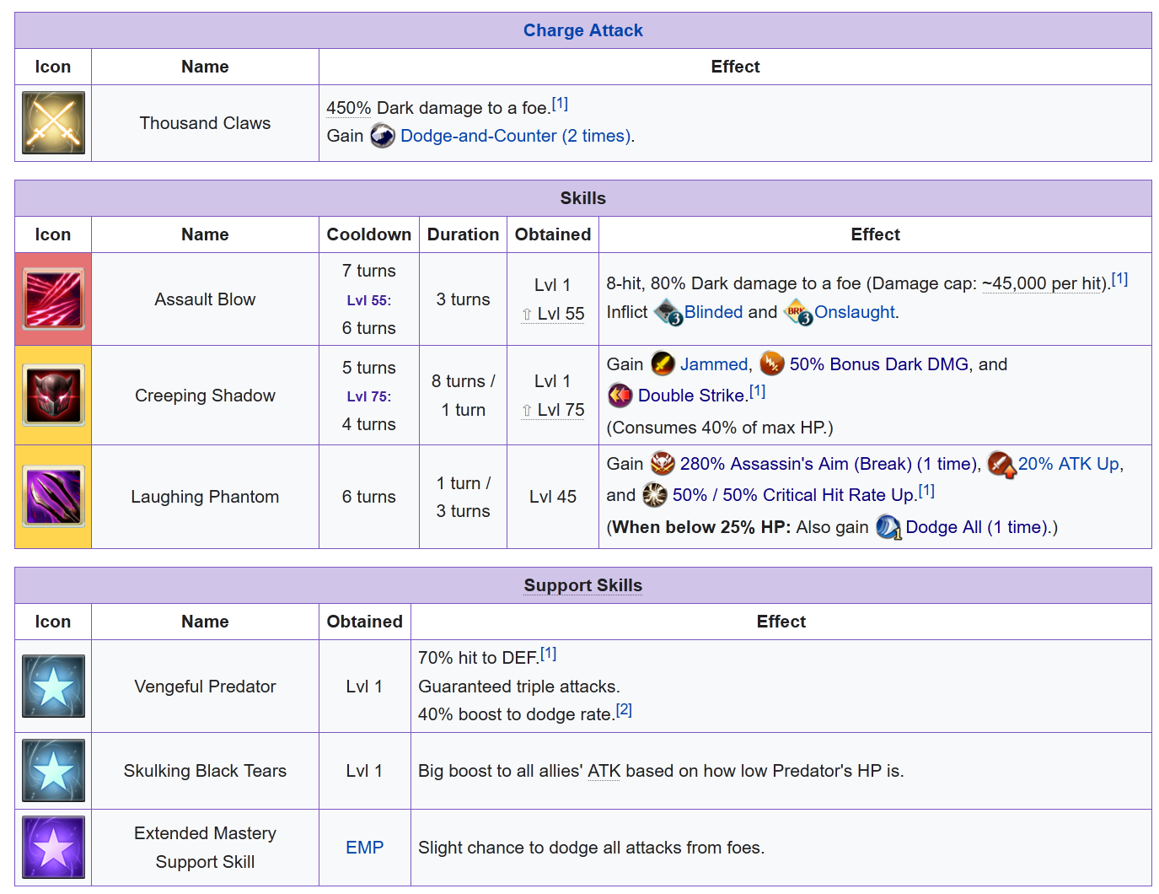Open the EMP link in Obtained column
1159x894 pixels.
[x=365, y=848]
